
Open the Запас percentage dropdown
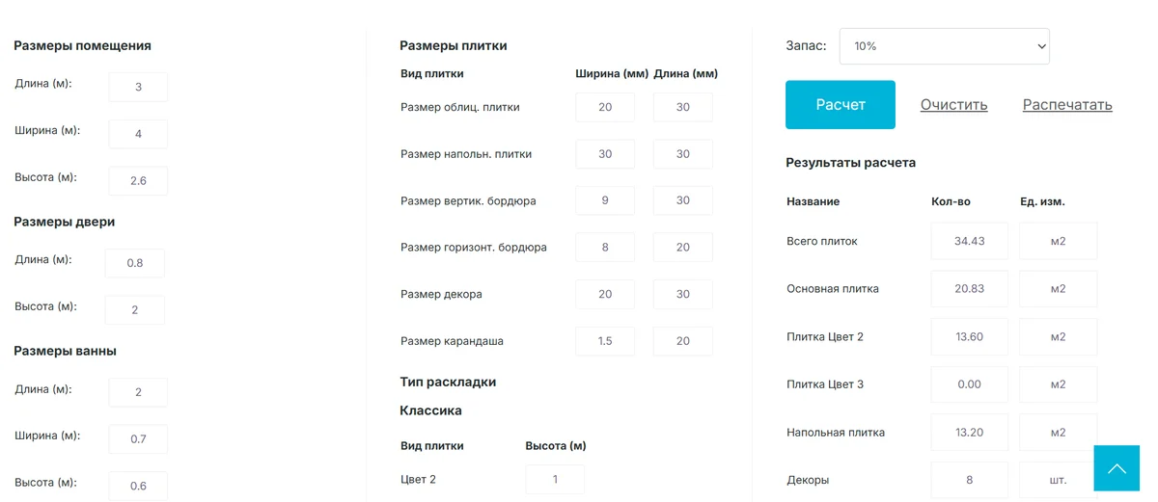click(x=944, y=46)
